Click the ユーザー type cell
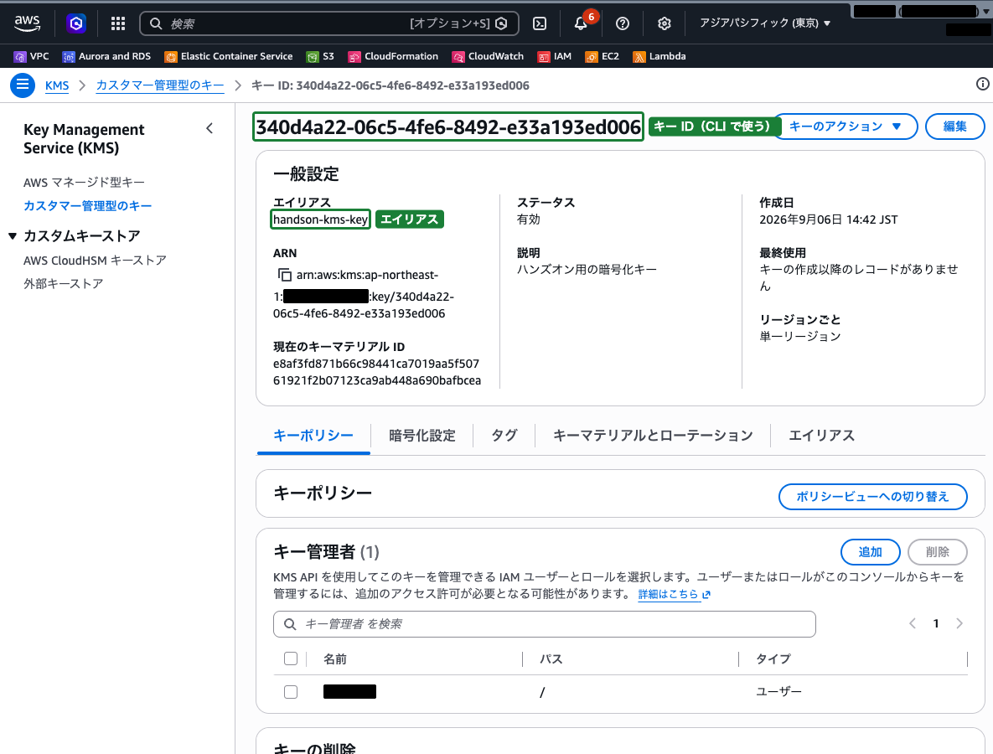This screenshot has height=754, width=993. (x=779, y=691)
